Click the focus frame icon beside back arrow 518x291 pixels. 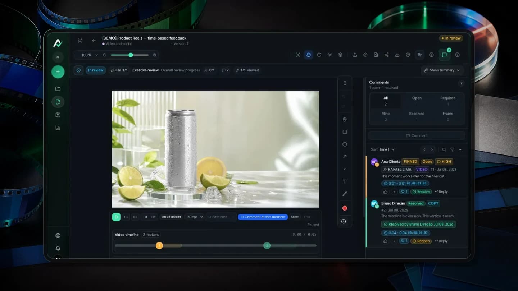pos(80,41)
